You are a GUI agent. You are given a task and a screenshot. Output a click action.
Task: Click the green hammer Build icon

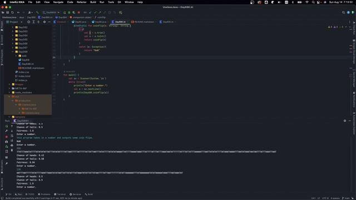[x=37, y=12]
